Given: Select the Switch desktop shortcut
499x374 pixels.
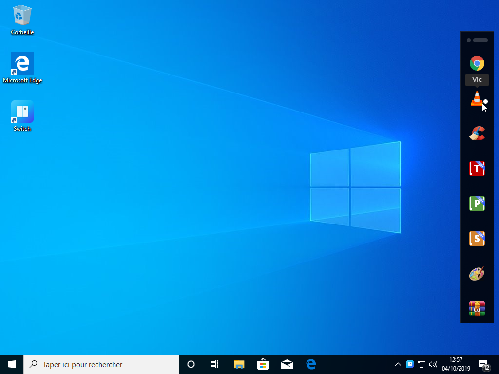Looking at the screenshot, I should pos(22,116).
